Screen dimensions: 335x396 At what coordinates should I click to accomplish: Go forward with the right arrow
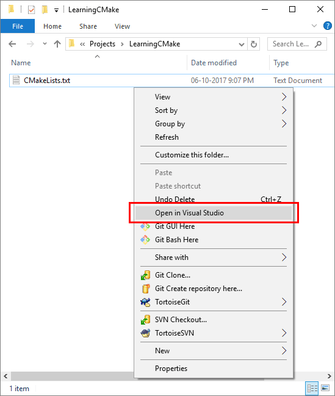point(31,44)
